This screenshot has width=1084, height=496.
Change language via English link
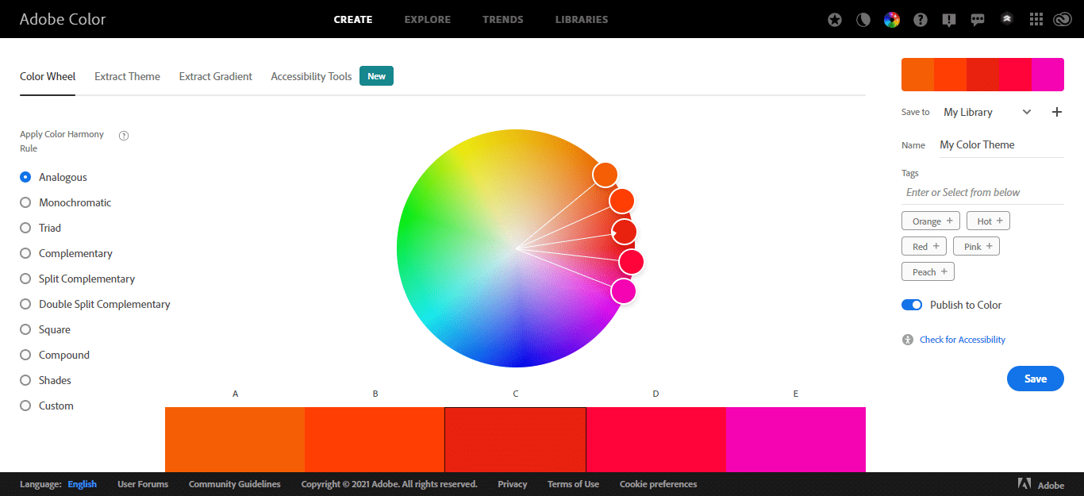pyautogui.click(x=82, y=484)
